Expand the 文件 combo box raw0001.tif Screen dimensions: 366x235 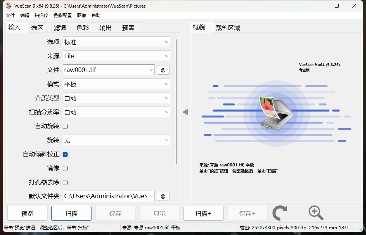click(x=109, y=70)
